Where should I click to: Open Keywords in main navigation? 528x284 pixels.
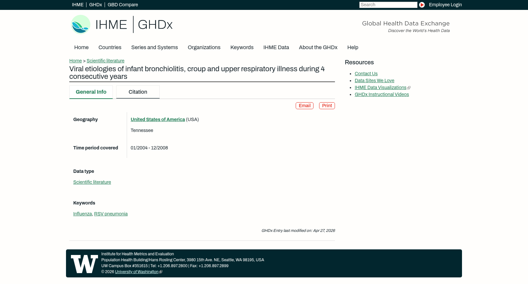point(242,47)
